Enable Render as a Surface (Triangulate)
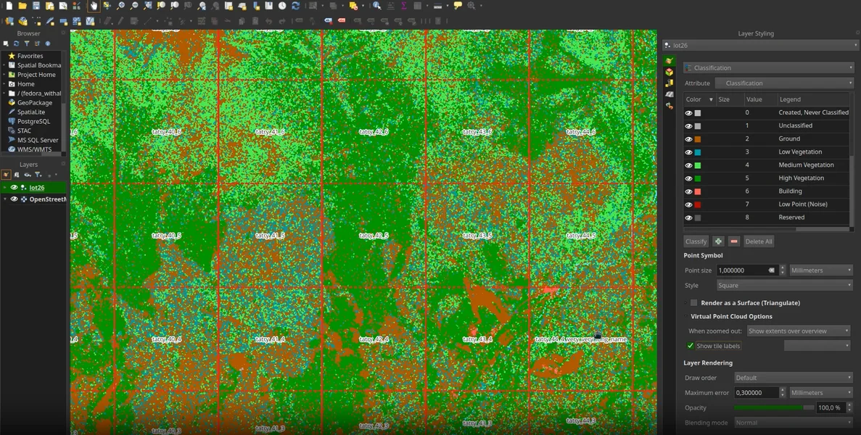The image size is (861, 435). click(x=693, y=303)
